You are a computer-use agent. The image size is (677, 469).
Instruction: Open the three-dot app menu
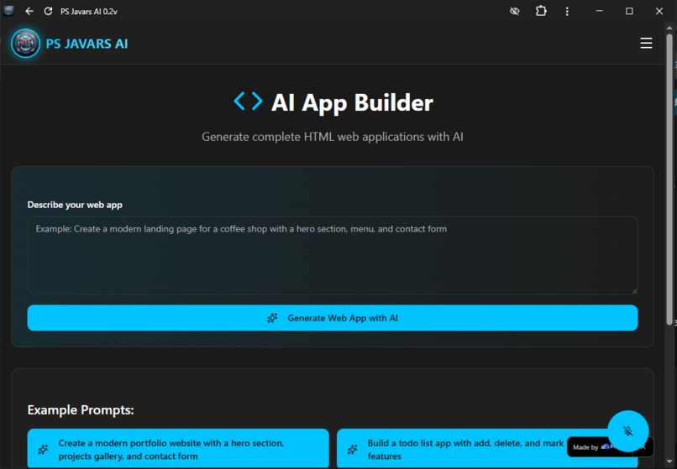tap(567, 11)
